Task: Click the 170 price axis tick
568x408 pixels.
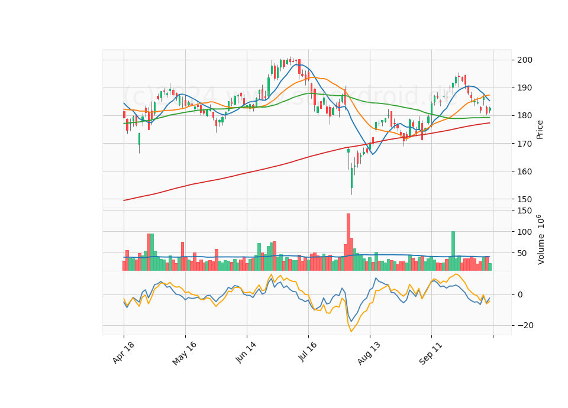Action: (524, 144)
